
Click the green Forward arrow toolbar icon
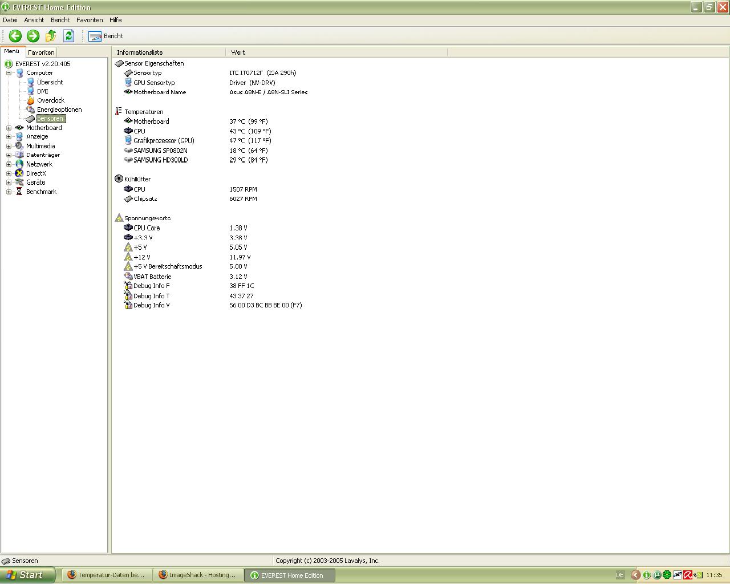[33, 36]
